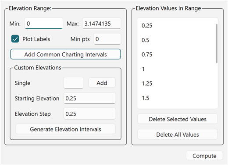Click the elevation values list scrollbar
Viewport: 228px width, 165px height.
point(217,44)
